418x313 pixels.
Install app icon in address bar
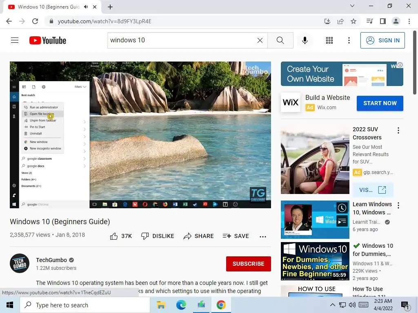[x=327, y=21]
